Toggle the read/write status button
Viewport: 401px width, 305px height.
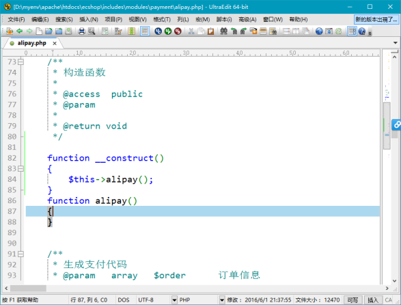pos(352,300)
